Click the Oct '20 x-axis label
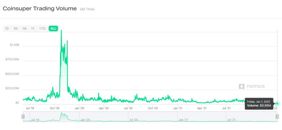The width and height of the screenshot is (282, 130). [153, 108]
